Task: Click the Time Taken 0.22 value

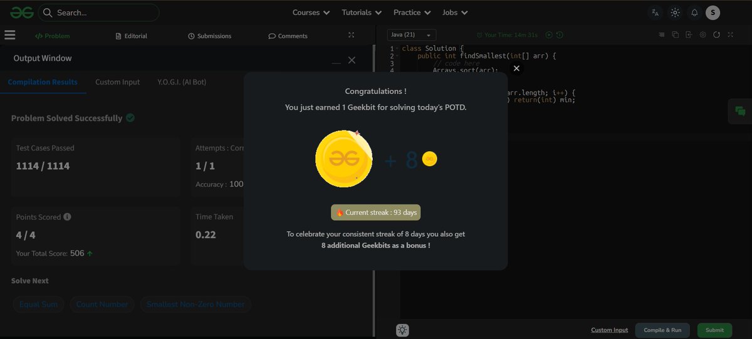Action: click(x=206, y=234)
